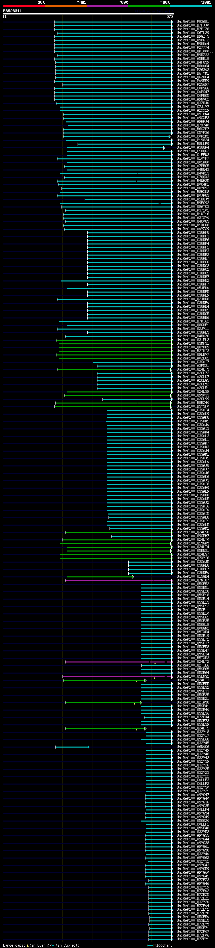
Task: Click the UniRef100_Q24LS9 label
Action: [193, 392]
